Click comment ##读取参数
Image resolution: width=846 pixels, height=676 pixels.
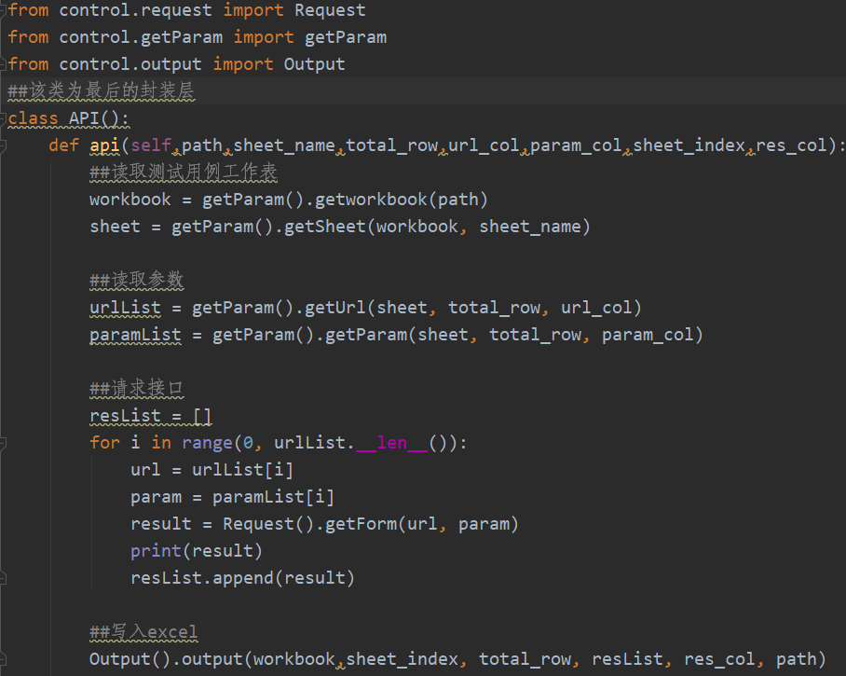pos(137,281)
